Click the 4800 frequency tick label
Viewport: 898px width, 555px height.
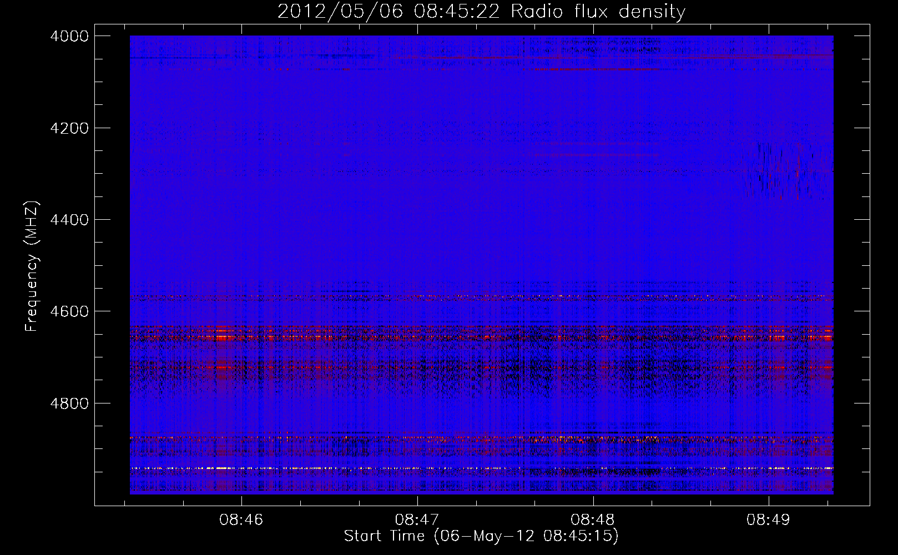pos(69,403)
